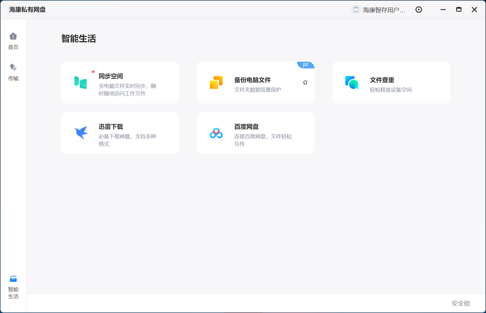
Task: Select the 智能生活 sidebar icon
Action: (x=13, y=279)
